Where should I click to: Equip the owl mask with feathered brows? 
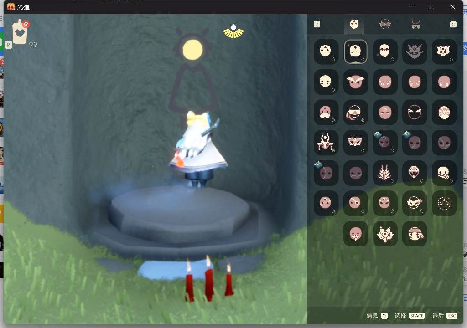[x=355, y=82]
